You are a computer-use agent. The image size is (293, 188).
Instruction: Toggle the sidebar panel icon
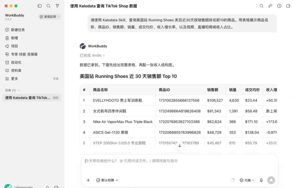40,6
